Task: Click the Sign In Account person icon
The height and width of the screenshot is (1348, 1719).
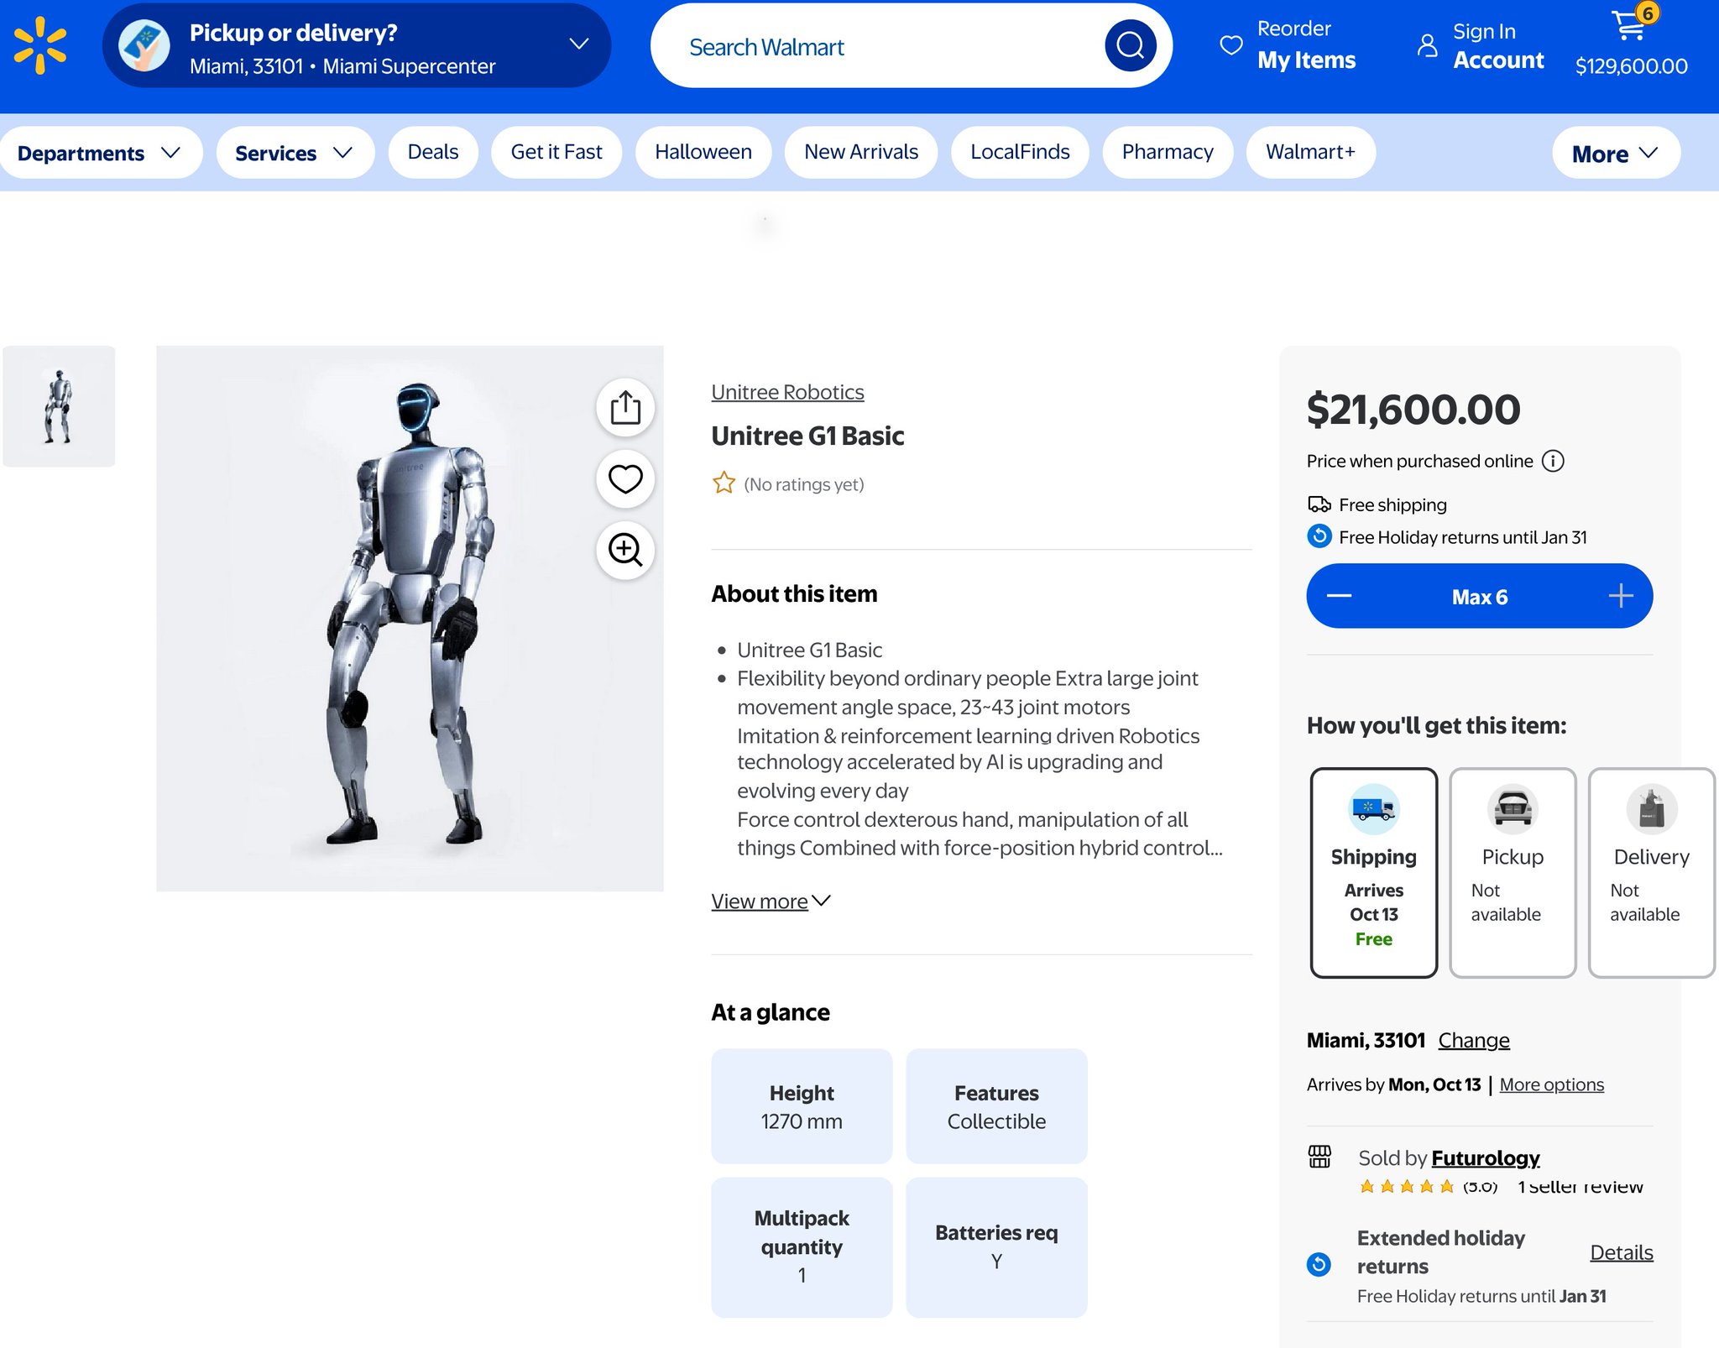Action: click(x=1427, y=45)
